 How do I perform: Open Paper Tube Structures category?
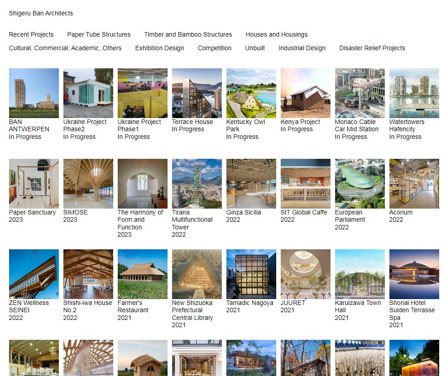(x=99, y=34)
